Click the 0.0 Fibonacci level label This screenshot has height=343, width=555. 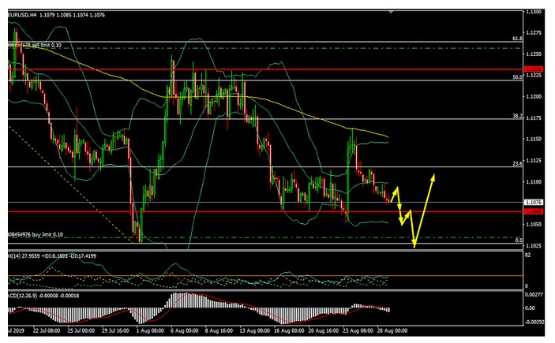519,240
